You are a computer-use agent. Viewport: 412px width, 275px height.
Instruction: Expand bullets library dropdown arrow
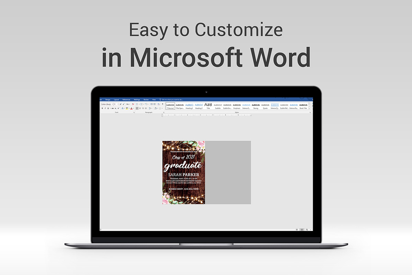(x=139, y=104)
